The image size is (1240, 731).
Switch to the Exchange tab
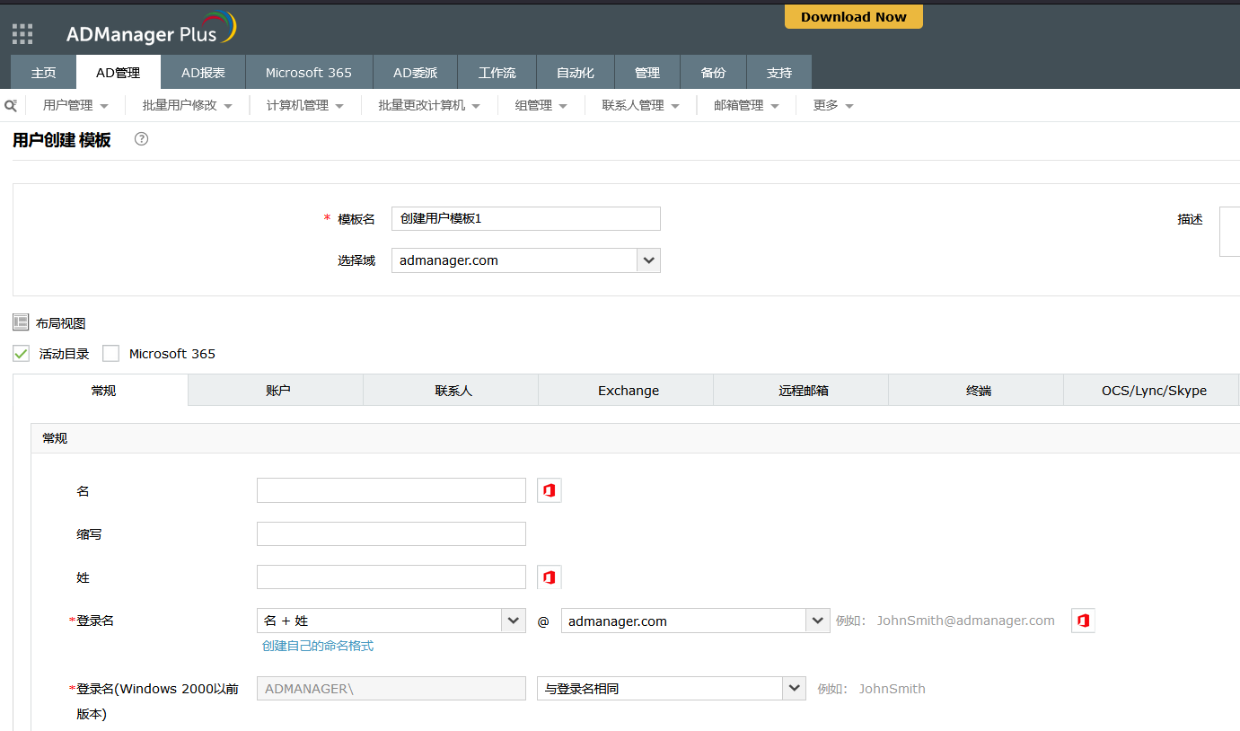pyautogui.click(x=628, y=391)
